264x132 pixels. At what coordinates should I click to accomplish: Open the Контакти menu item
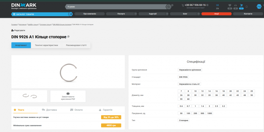pos(248,14)
